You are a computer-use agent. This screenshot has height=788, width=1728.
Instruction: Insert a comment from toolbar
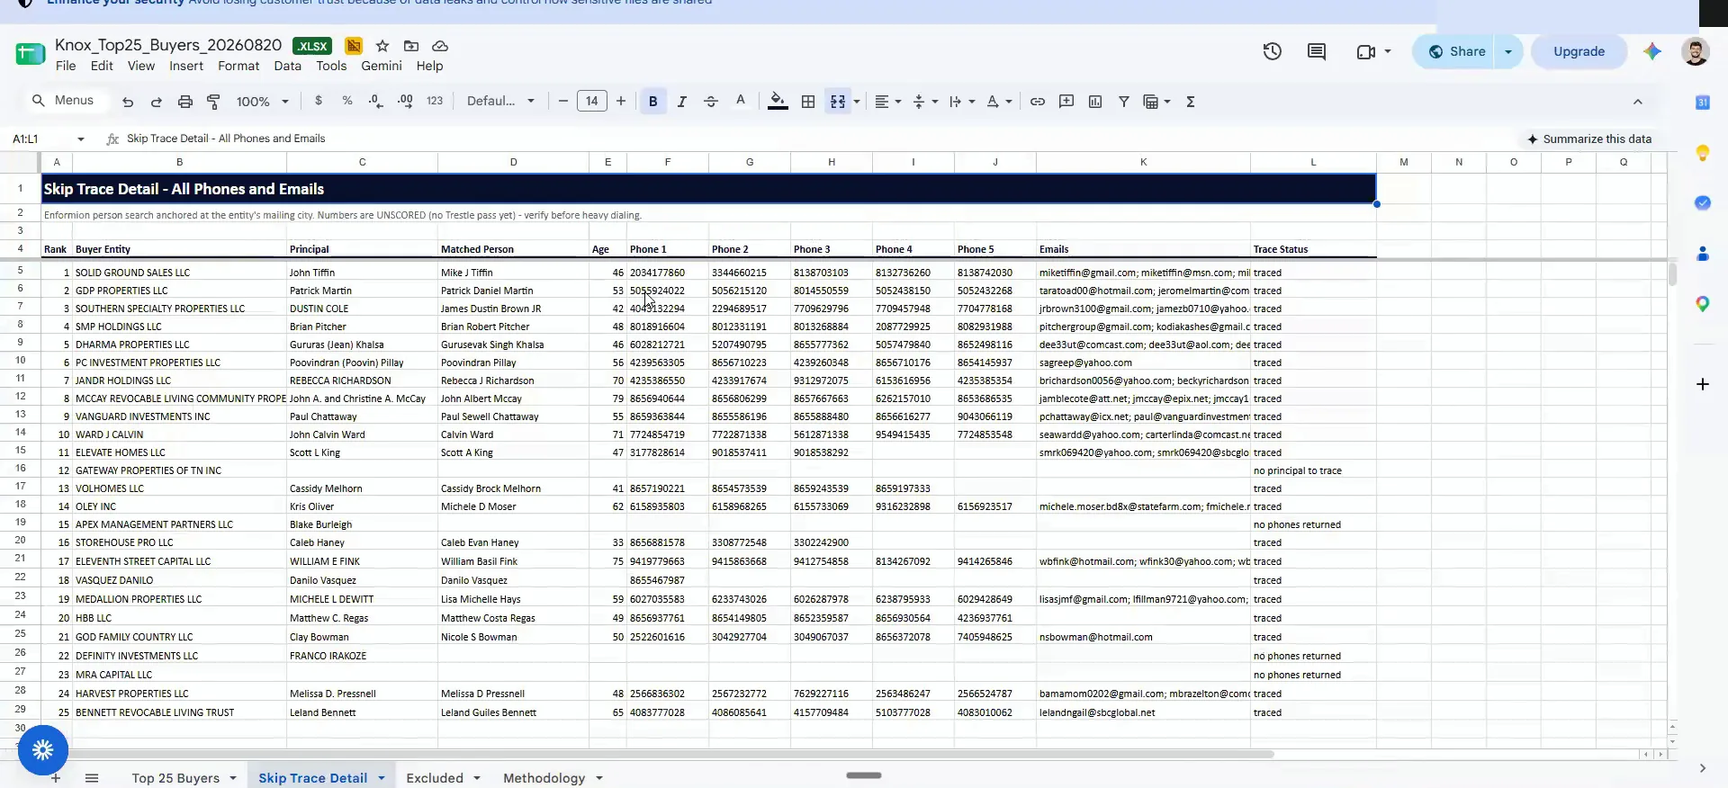coord(1066,102)
